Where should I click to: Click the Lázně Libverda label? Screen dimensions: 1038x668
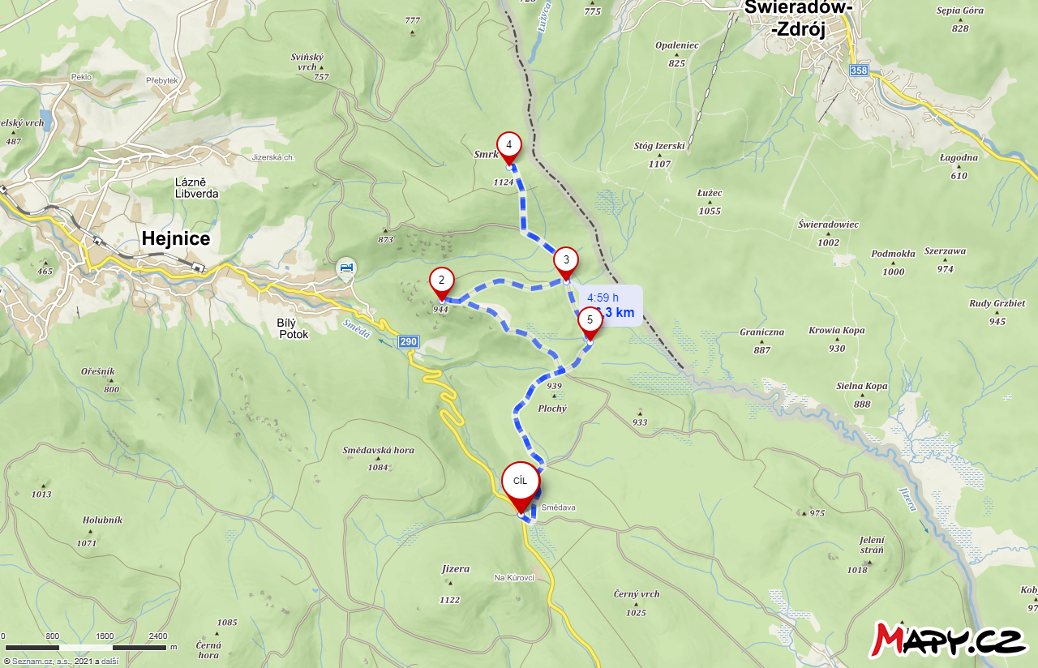pos(197,187)
